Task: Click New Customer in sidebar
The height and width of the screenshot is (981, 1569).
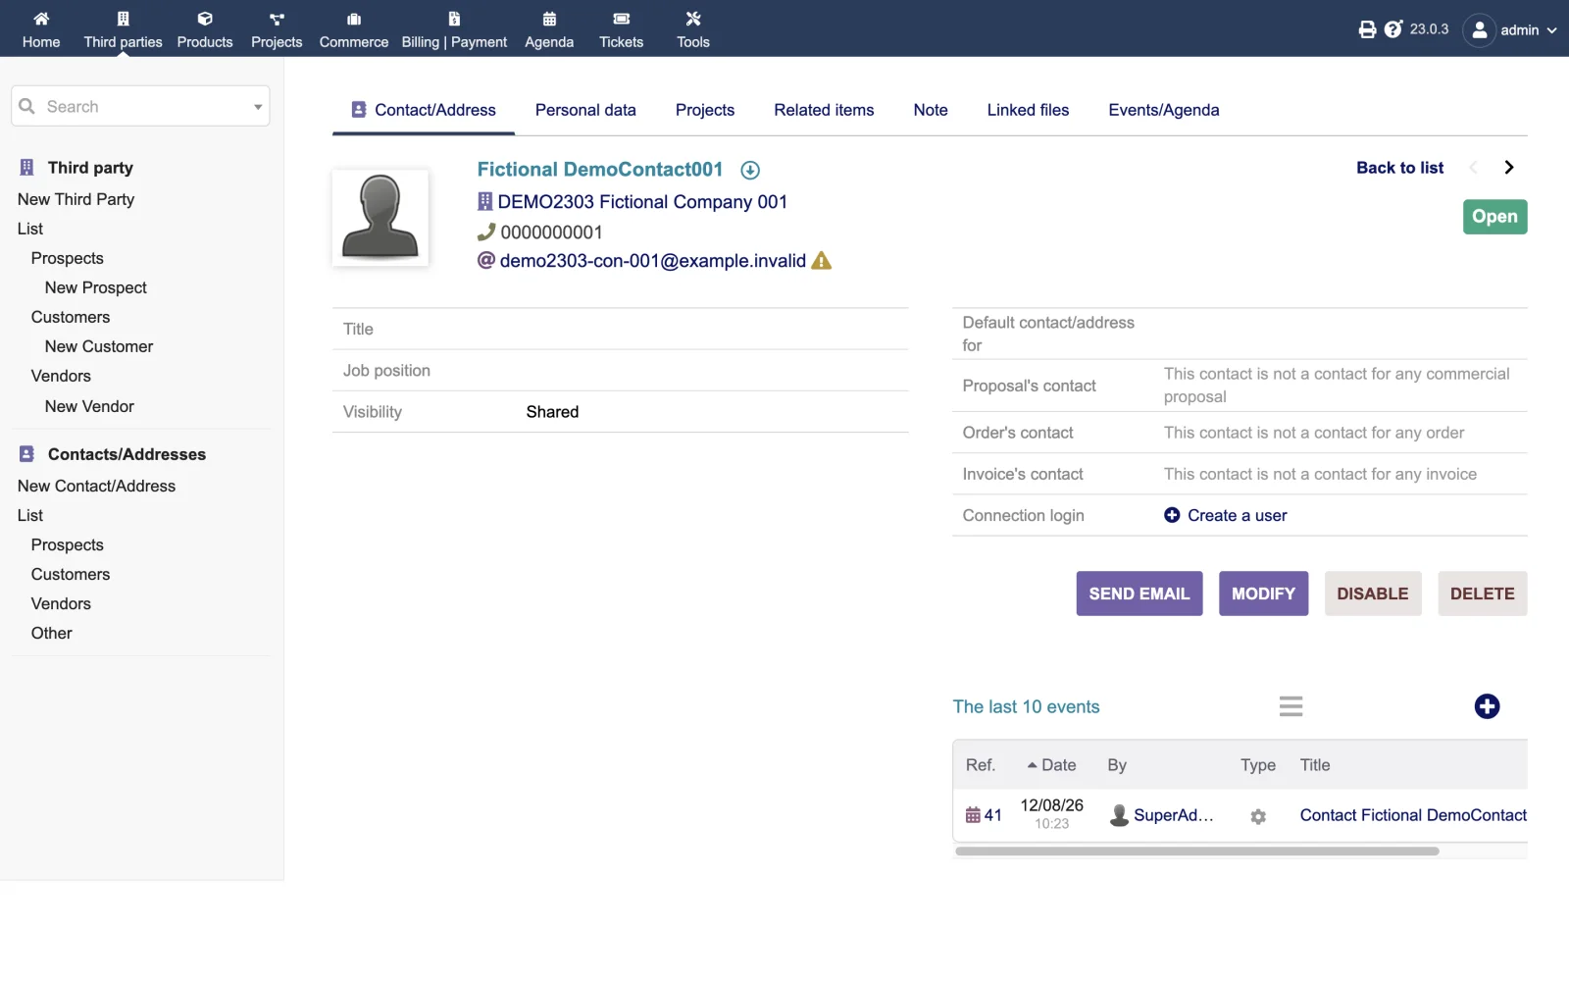Action: 99,346
